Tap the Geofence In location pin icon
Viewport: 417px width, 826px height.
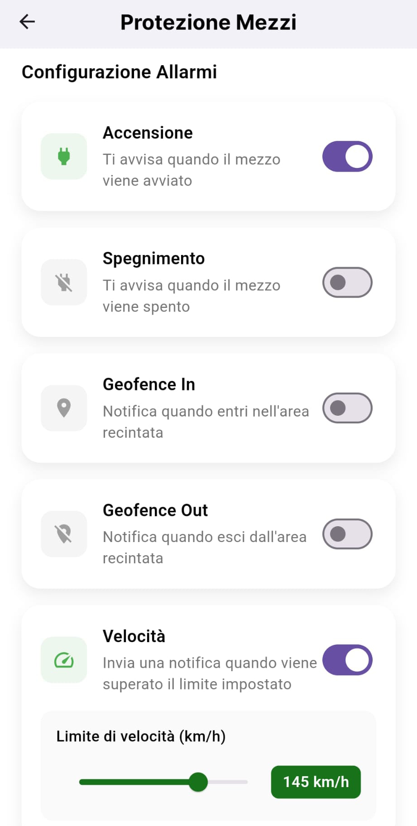(x=64, y=408)
